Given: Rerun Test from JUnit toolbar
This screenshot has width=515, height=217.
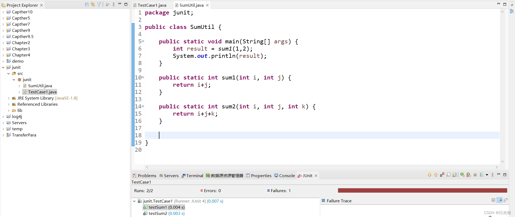Looking at the screenshot, I should 462,175.
